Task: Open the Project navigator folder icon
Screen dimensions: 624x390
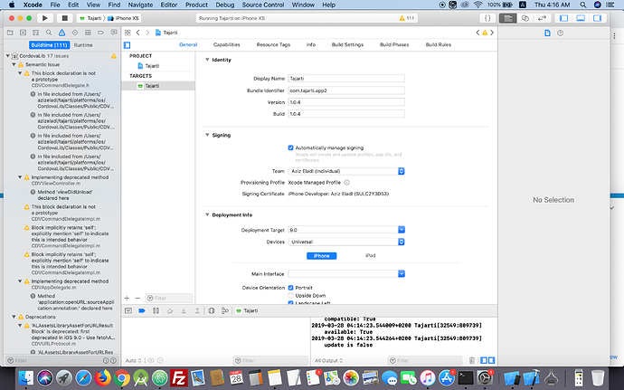Action: pos(10,33)
